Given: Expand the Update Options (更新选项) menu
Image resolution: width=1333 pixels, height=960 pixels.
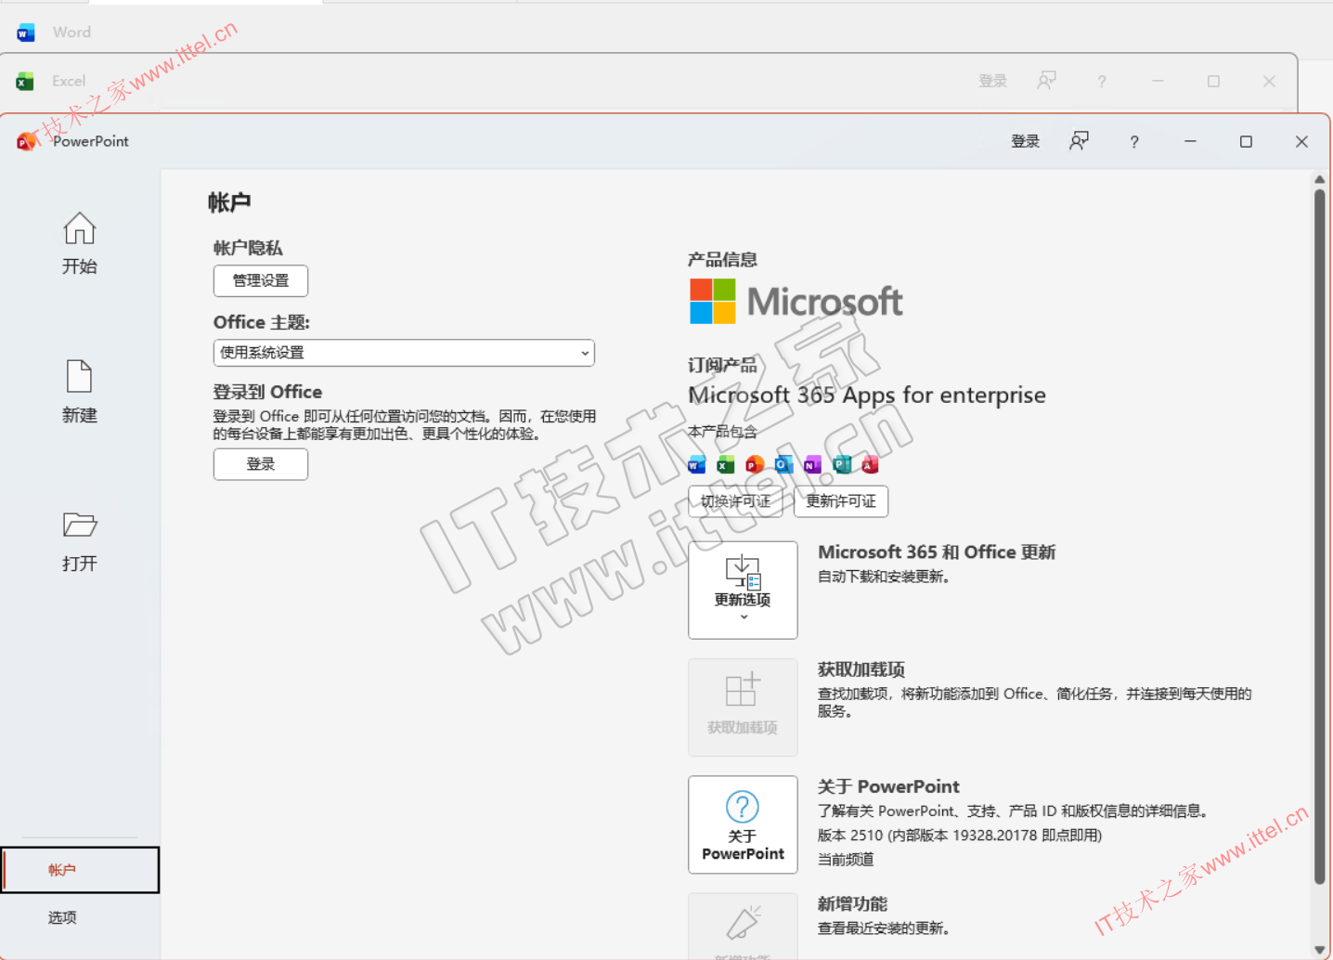Looking at the screenshot, I should click(x=743, y=590).
